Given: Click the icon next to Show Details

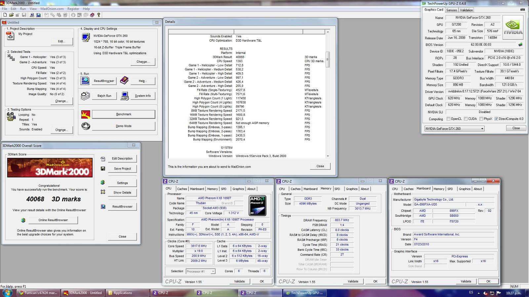Looking at the screenshot, I should click(x=103, y=192).
